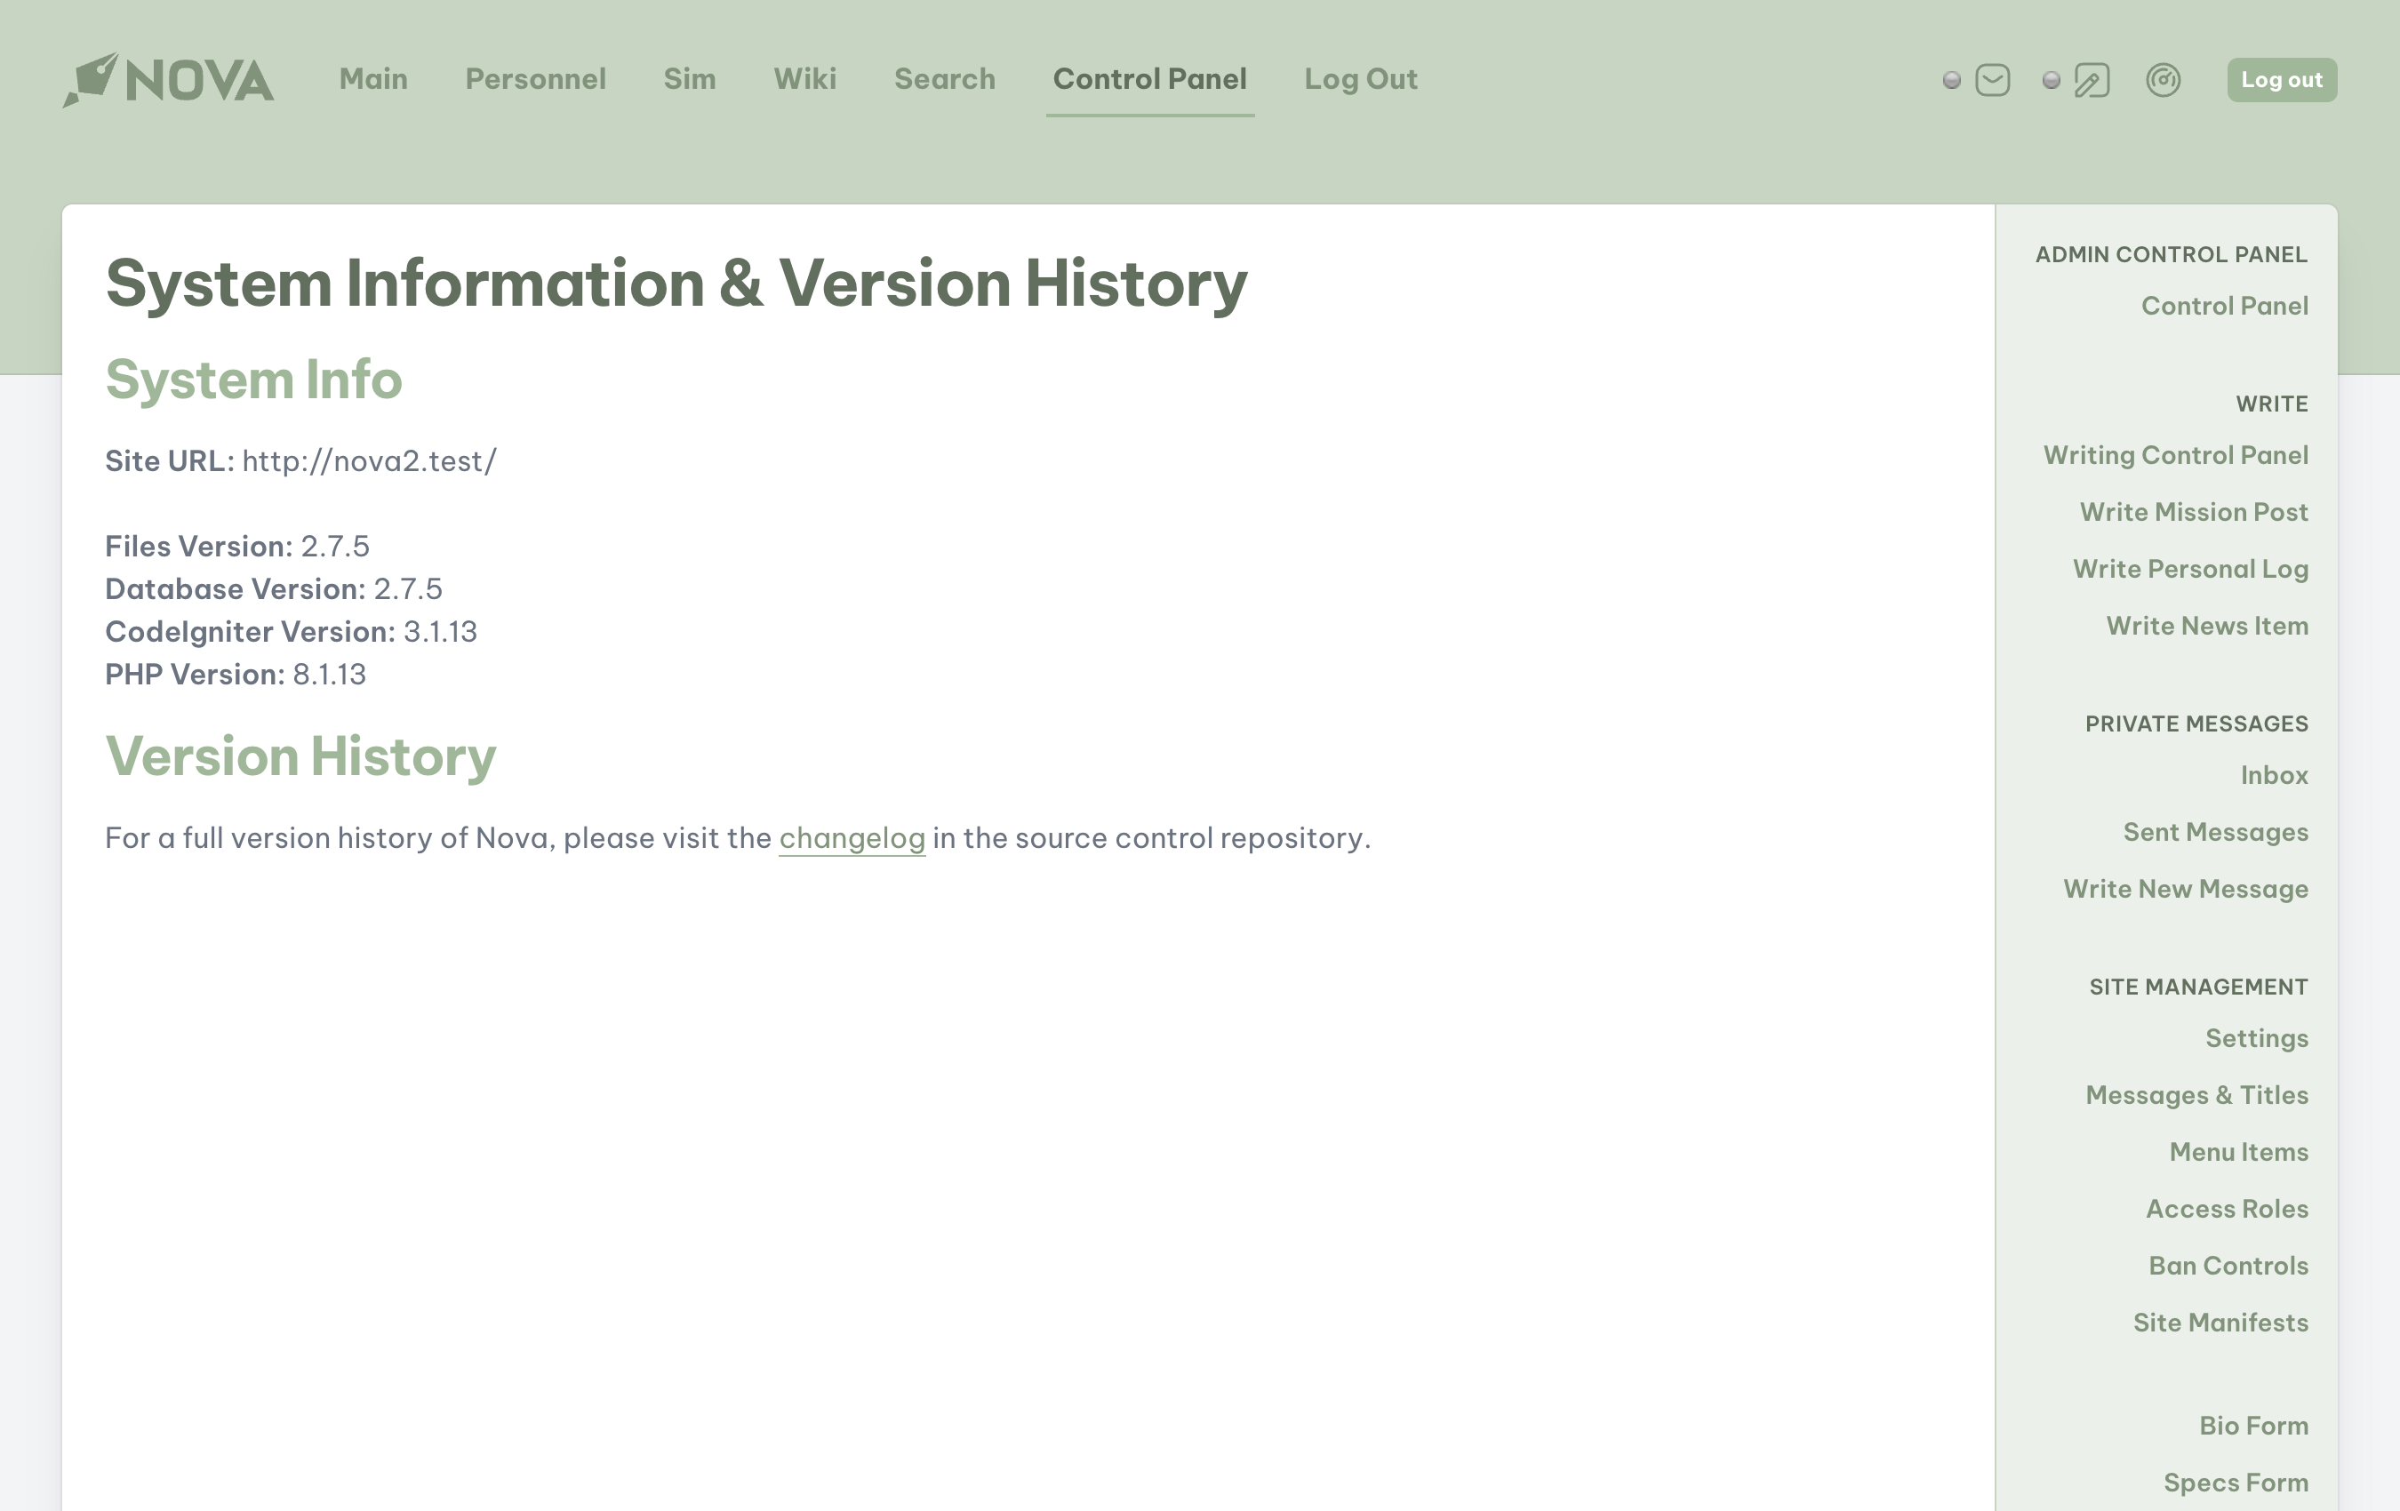Click the Log Out button in navigation
This screenshot has height=1511, width=2400.
[1361, 78]
